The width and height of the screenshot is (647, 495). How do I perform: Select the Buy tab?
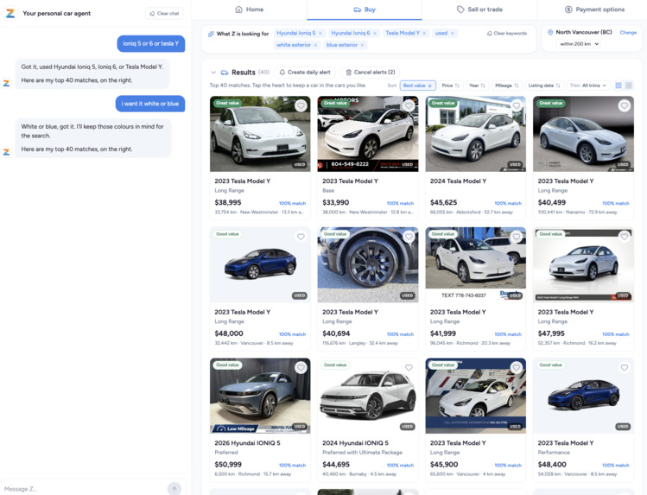[x=365, y=10]
